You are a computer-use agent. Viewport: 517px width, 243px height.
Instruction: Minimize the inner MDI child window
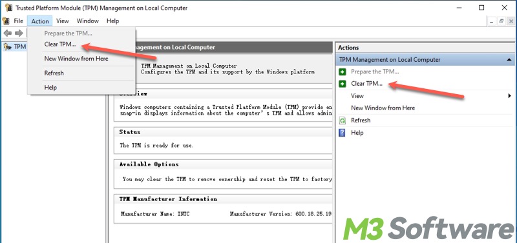coord(492,21)
